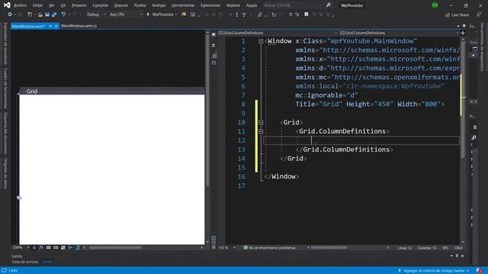Click Agregar al control de código fuente

pyautogui.click(x=433, y=271)
